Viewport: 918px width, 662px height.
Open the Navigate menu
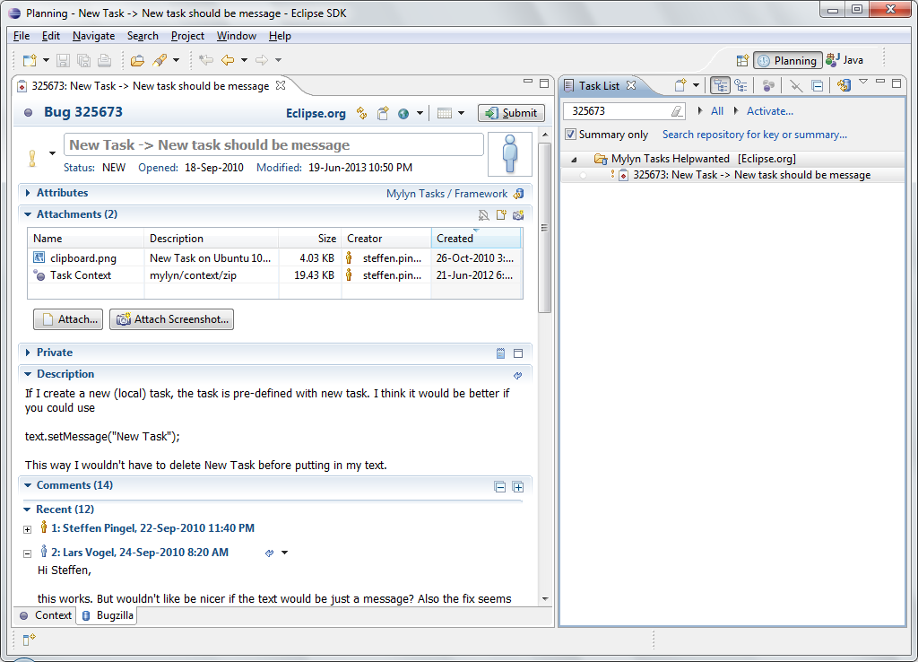coord(93,36)
